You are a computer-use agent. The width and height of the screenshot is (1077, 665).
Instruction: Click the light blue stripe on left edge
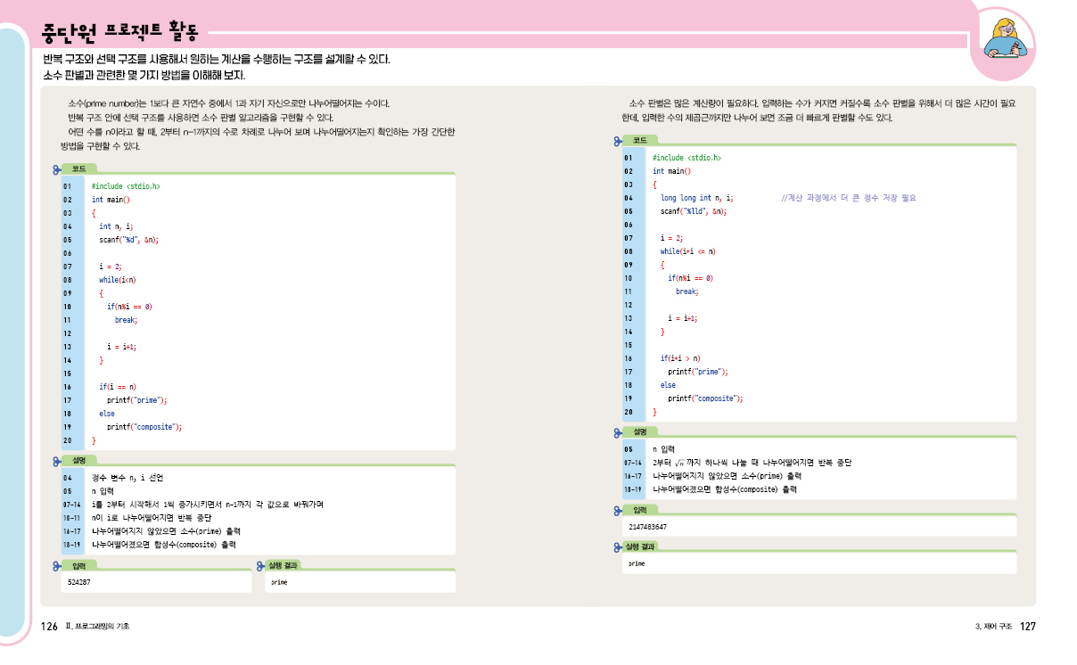pyautogui.click(x=12, y=339)
